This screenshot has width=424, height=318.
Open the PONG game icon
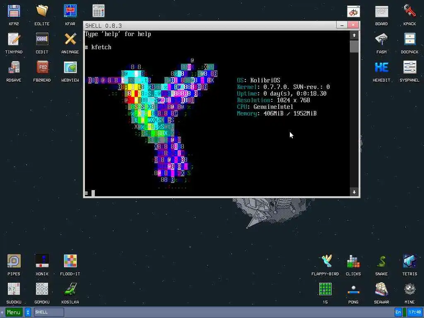[x=354, y=289]
